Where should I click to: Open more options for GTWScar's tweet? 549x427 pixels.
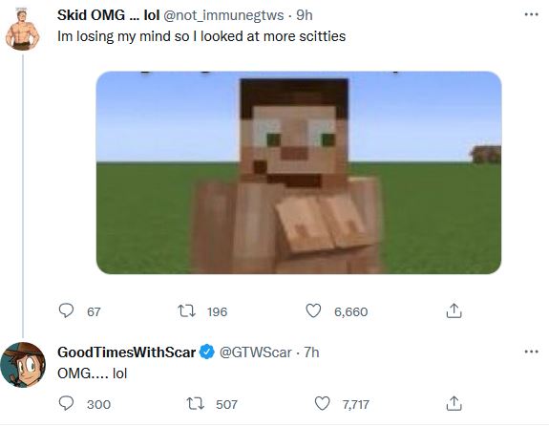tap(531, 352)
